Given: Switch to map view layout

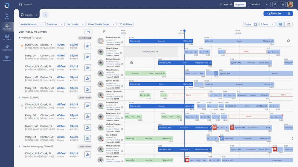Looking at the screenshot, I should 289,24.
